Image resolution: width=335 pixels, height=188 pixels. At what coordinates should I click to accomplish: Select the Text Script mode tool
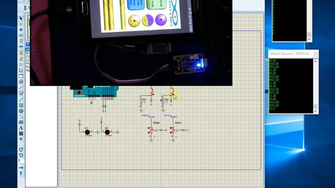click(21, 41)
